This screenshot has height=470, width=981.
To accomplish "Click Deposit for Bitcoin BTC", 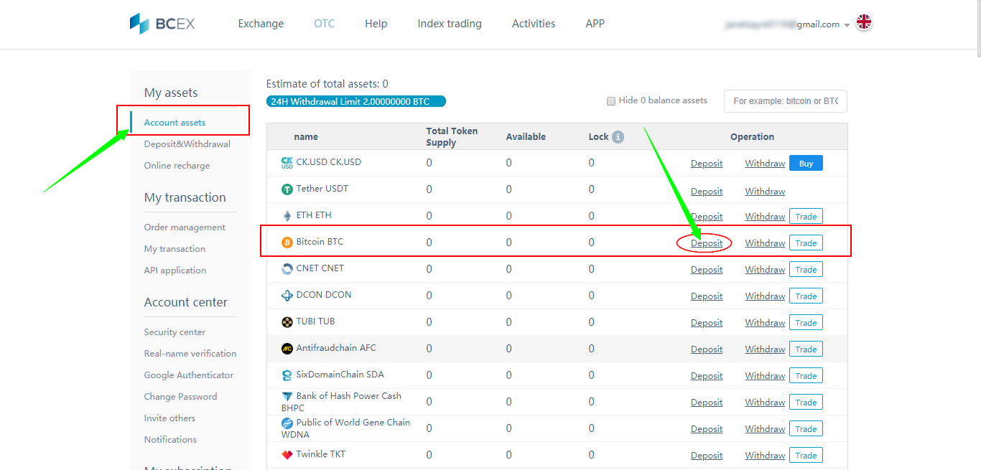I will tap(707, 243).
